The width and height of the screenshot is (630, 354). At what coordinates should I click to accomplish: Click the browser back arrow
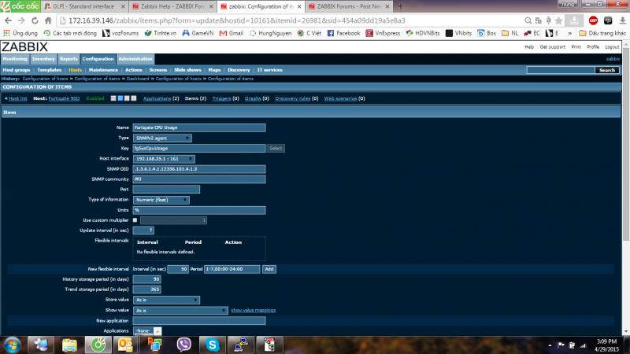(x=8, y=20)
